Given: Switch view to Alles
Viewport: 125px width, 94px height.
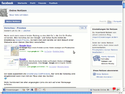Looking at the screenshot, I should point(109,21).
